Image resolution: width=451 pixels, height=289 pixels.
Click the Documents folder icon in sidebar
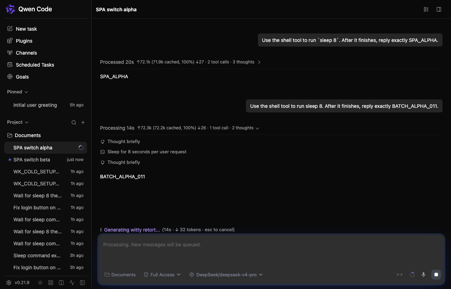point(10,135)
